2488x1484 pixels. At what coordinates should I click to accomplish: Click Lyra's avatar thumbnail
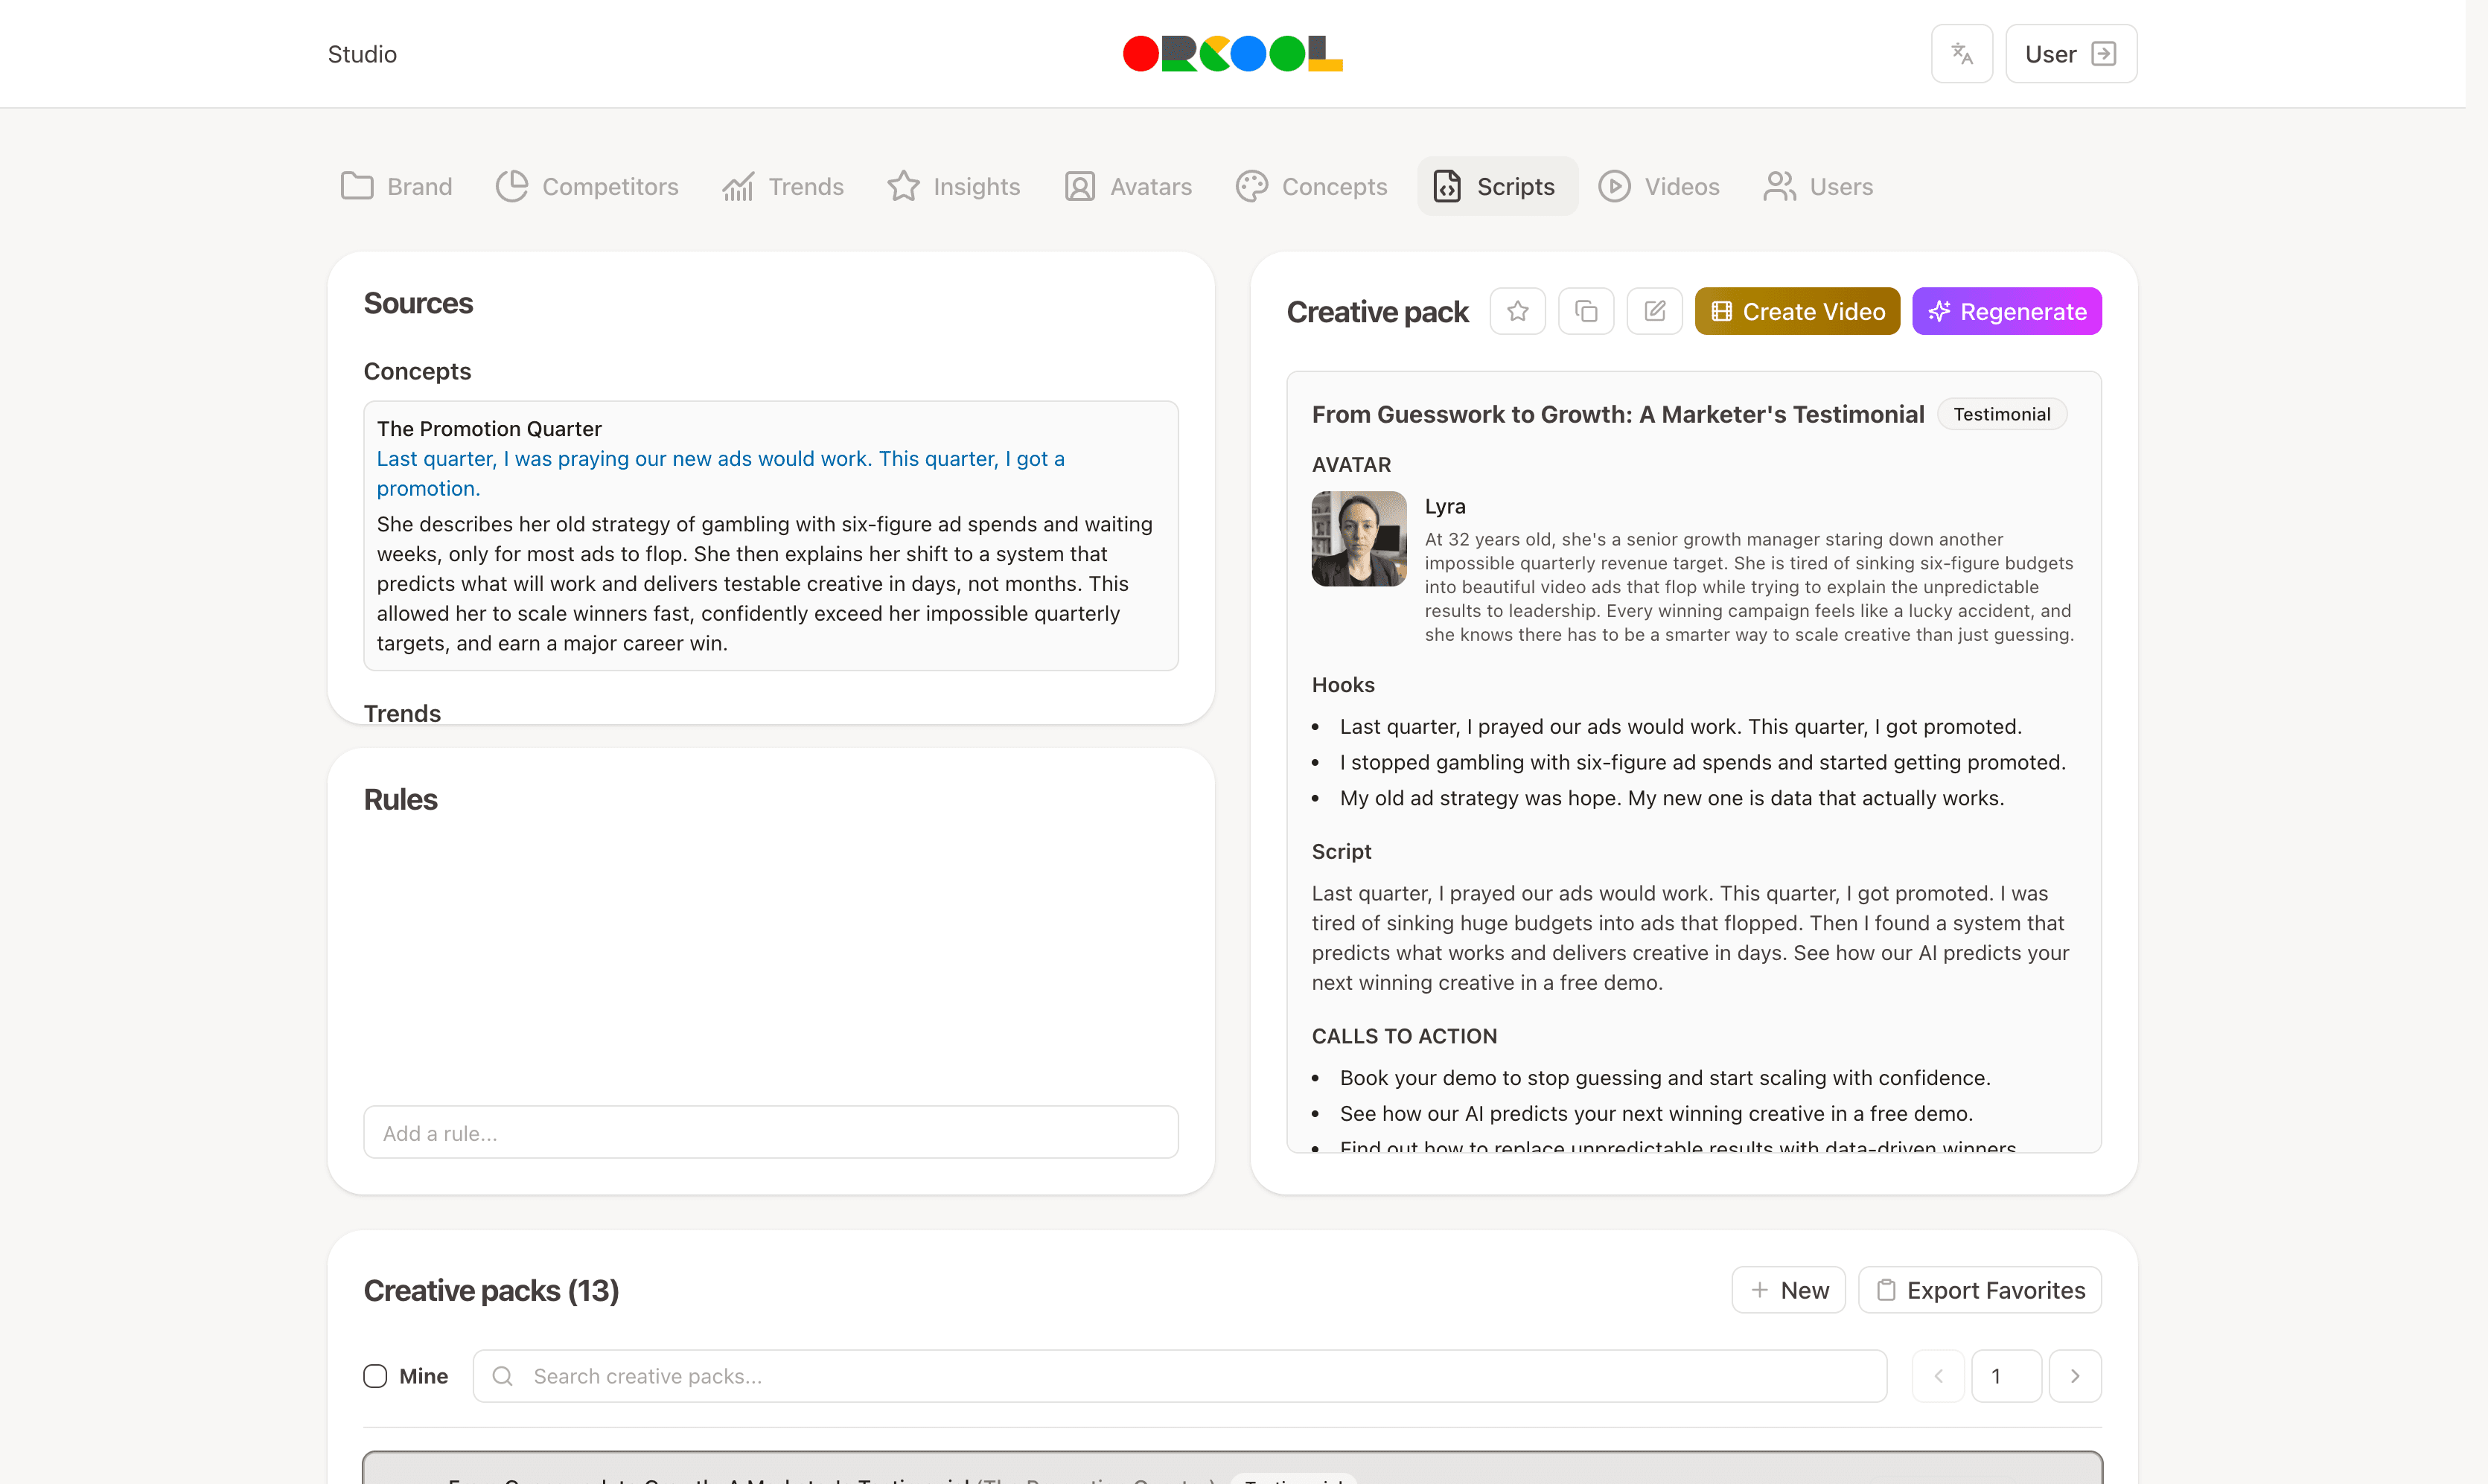tap(1359, 539)
